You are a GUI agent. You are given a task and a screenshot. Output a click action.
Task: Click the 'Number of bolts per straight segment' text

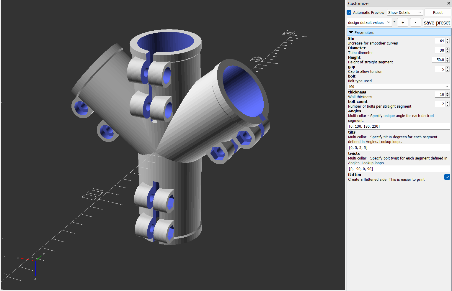[x=380, y=106]
